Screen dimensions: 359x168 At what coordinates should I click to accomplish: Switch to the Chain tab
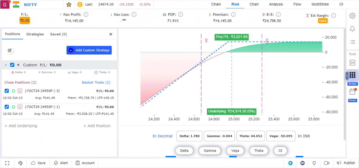point(216,4)
